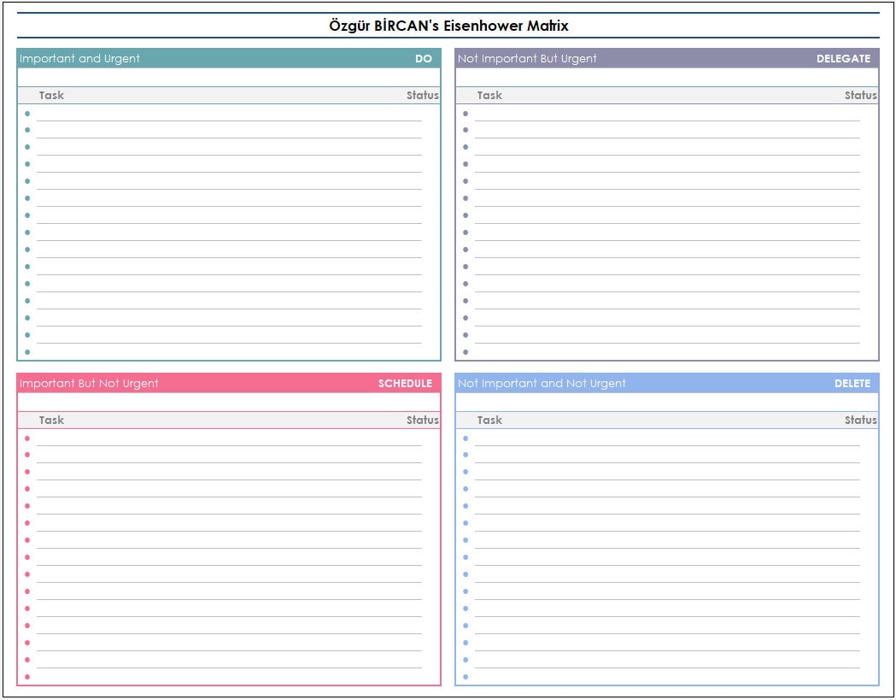
Task: Select the purple bullet in the DELEGATE quadrant's first row
Action: coord(466,112)
